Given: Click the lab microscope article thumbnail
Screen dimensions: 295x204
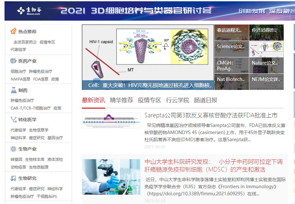Looking at the screenshot, I should coord(111,177).
